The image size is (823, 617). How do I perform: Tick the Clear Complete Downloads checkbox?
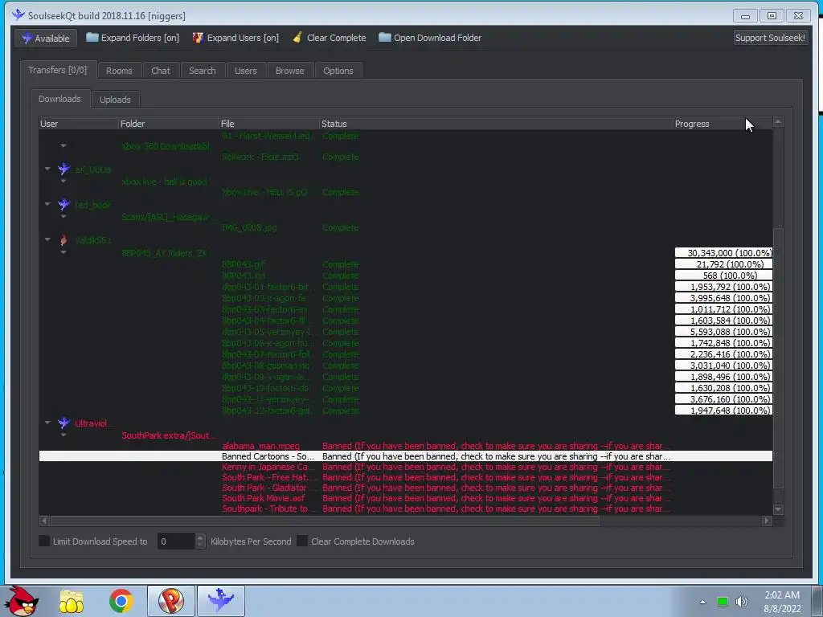302,541
